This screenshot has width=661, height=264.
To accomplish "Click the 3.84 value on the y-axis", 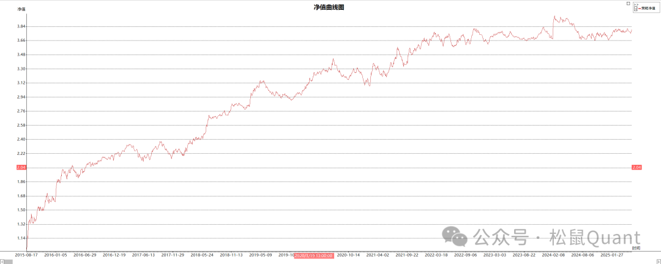I will (x=21, y=26).
